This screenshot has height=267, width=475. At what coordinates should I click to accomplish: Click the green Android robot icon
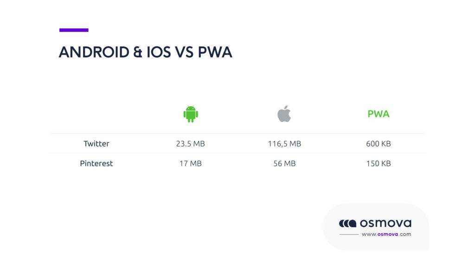point(191,114)
